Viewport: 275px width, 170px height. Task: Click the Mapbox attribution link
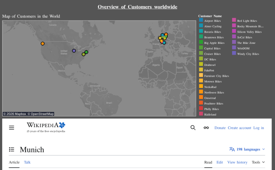15,114
